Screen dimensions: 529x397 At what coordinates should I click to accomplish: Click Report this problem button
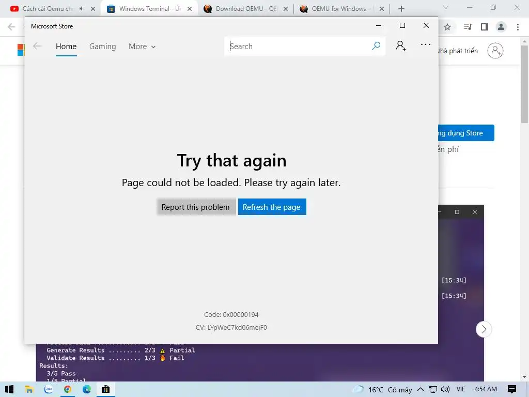pyautogui.click(x=196, y=207)
